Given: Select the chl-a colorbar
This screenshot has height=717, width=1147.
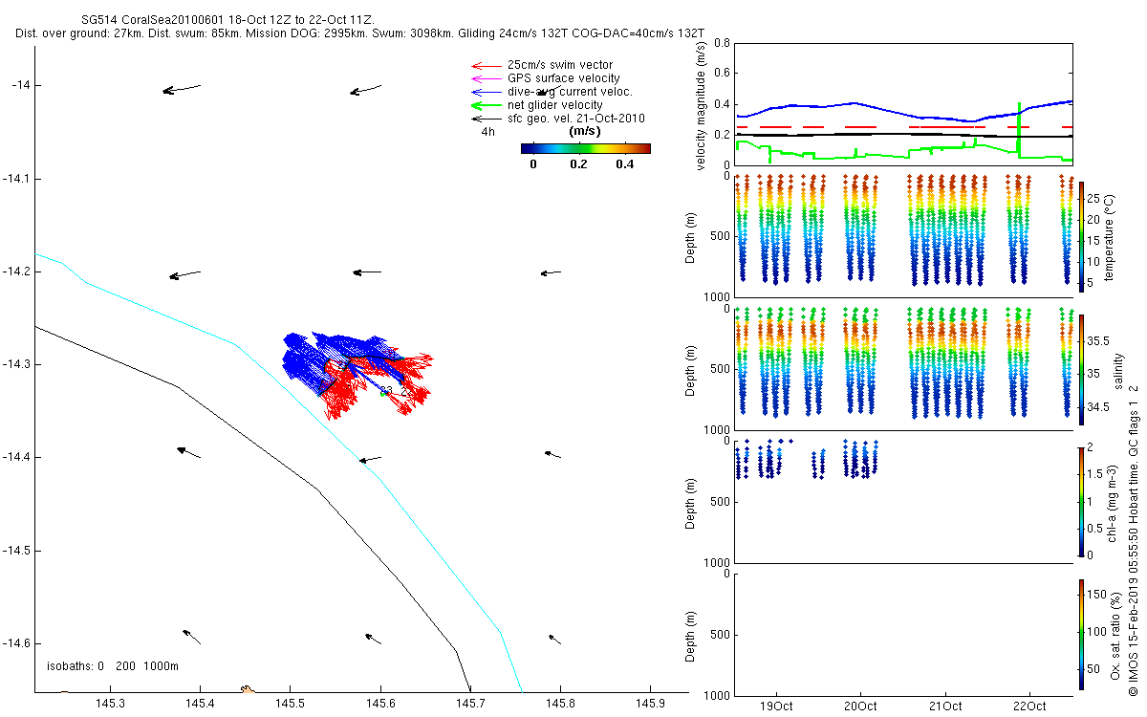Looking at the screenshot, I should coord(1081,501).
